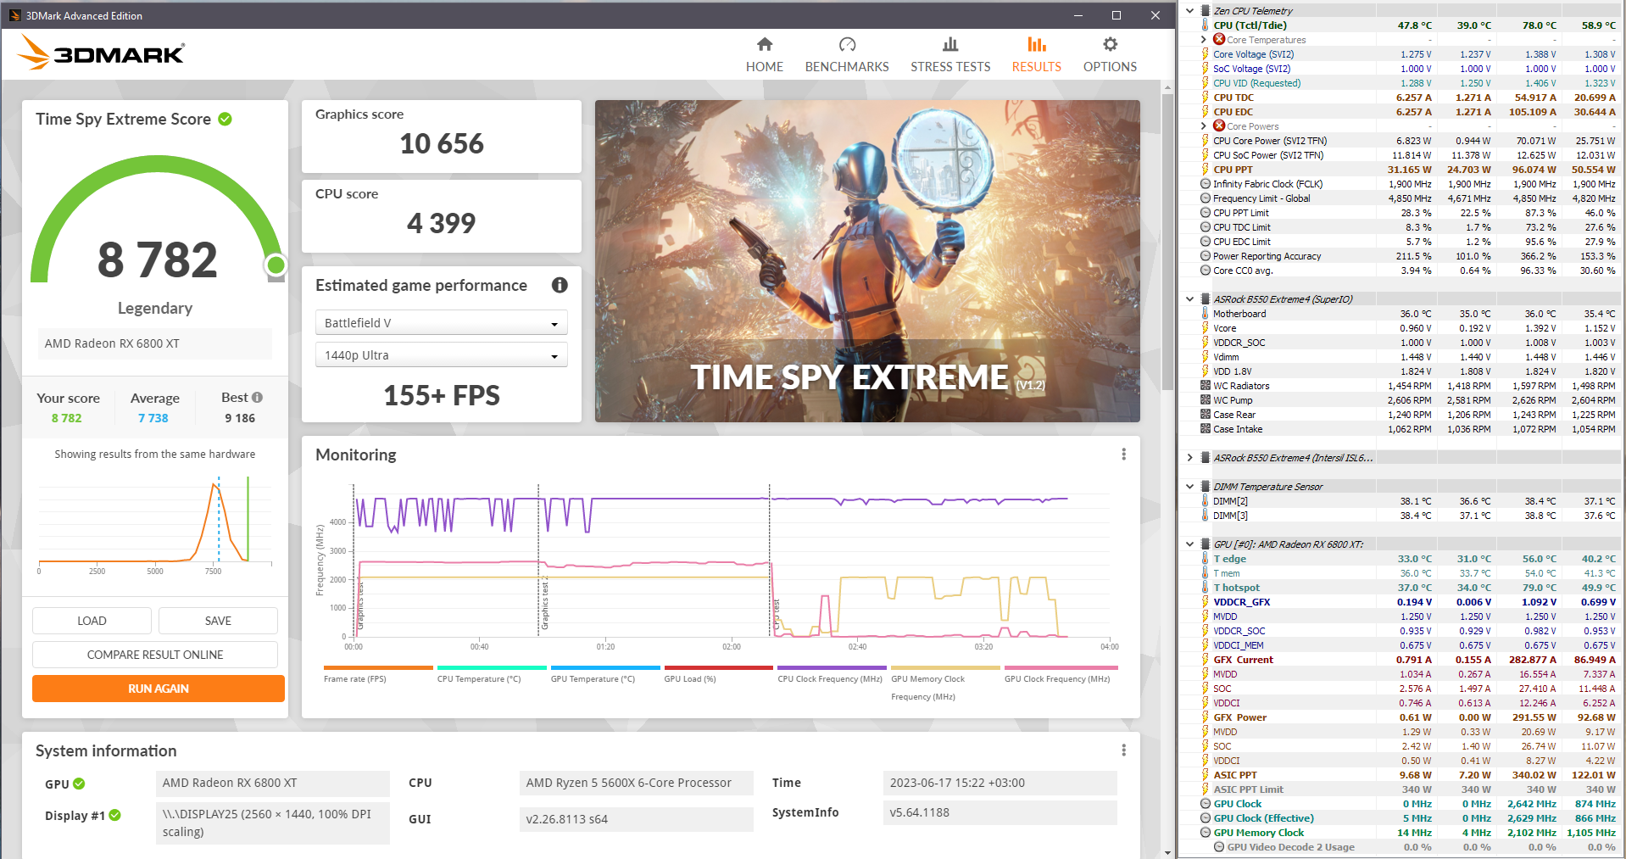Viewport: 1626px width, 859px height.
Task: Toggle the GPU Load (%) legend line
Action: (719, 674)
